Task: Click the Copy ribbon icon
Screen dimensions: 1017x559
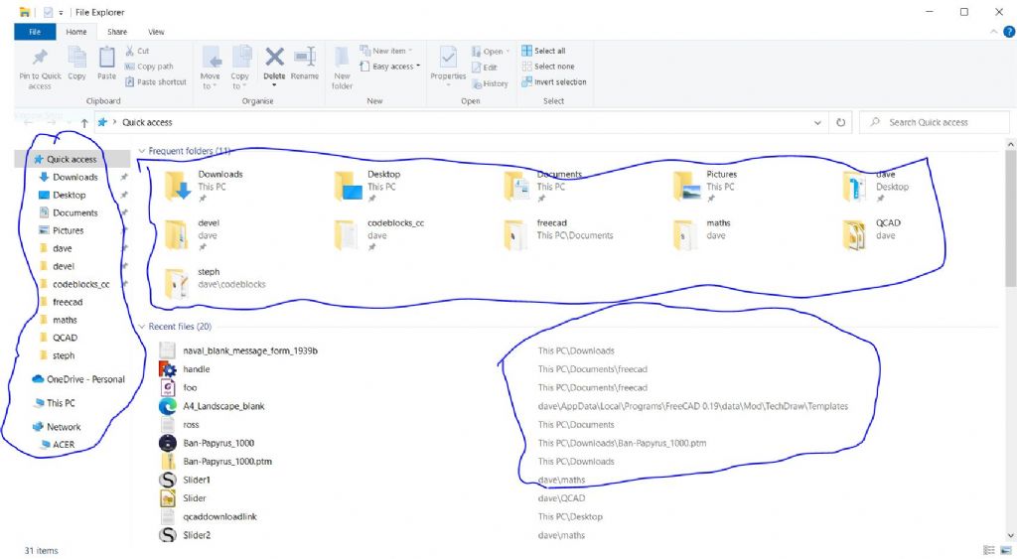Action: pyautogui.click(x=76, y=57)
